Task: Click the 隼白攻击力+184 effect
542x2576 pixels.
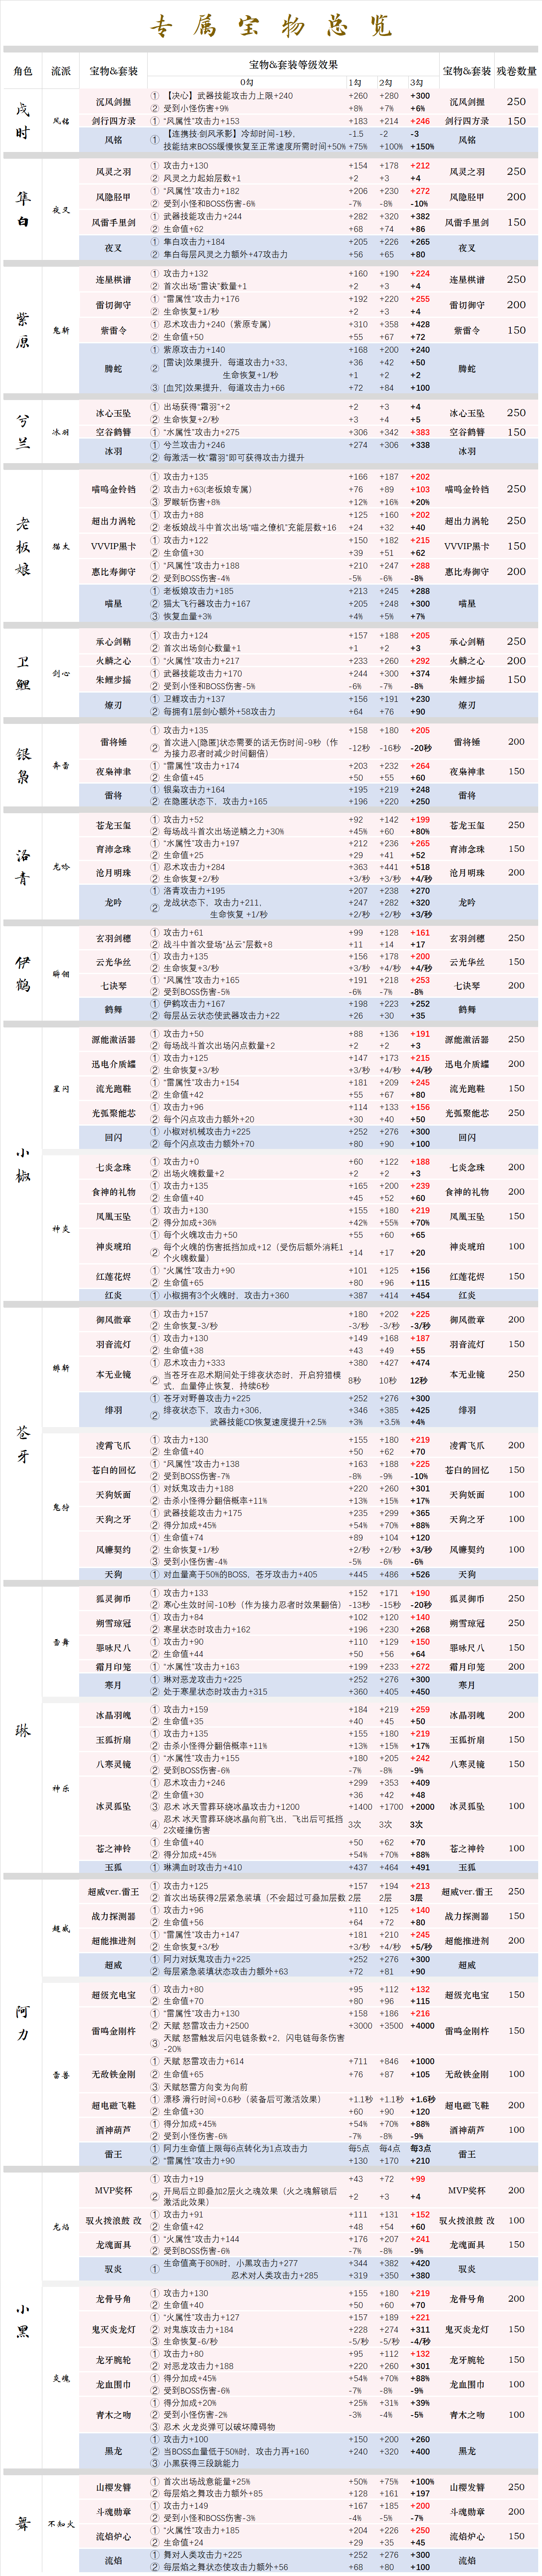Action: pyautogui.click(x=194, y=242)
